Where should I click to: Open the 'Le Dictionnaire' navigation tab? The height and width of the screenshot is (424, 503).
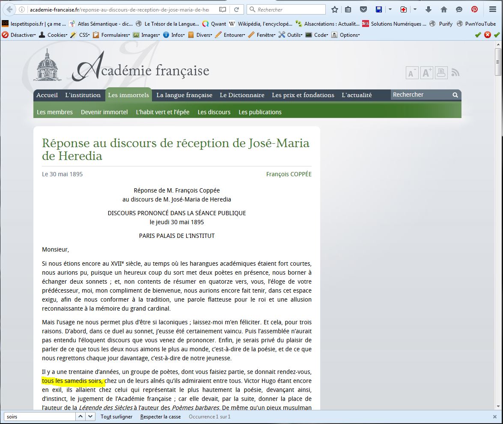point(242,95)
